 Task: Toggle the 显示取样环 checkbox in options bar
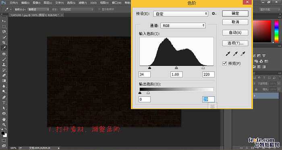[99, 9]
